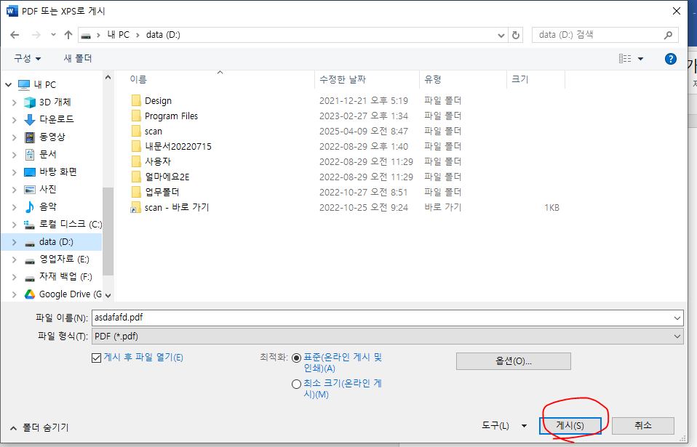This screenshot has height=447, width=697.
Task: Select 다운로드 in the sidebar
Action: coord(56,119)
